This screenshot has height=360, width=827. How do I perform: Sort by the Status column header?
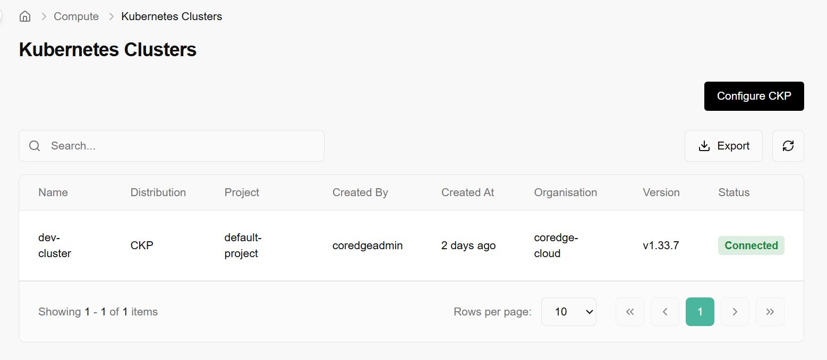[734, 192]
